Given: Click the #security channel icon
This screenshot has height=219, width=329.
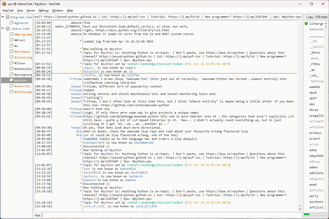Looking at the screenshot, I should (x=12, y=86).
